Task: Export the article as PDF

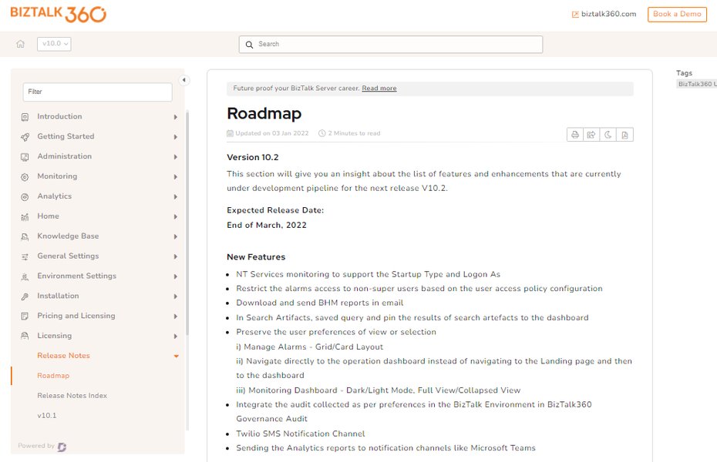Action: [624, 135]
